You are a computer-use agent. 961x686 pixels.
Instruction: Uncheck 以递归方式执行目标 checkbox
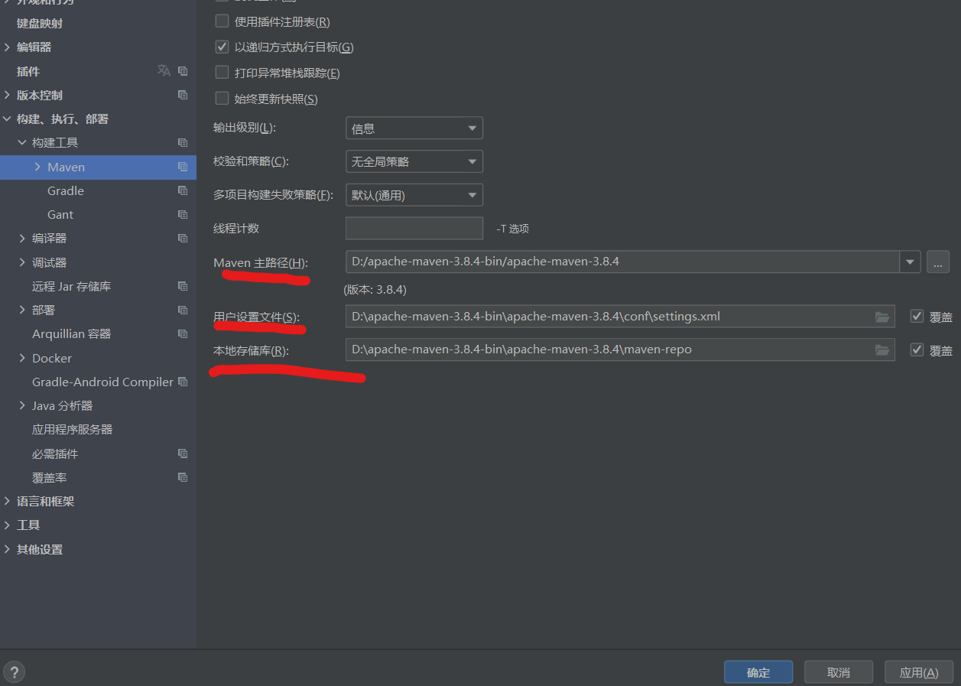222,47
